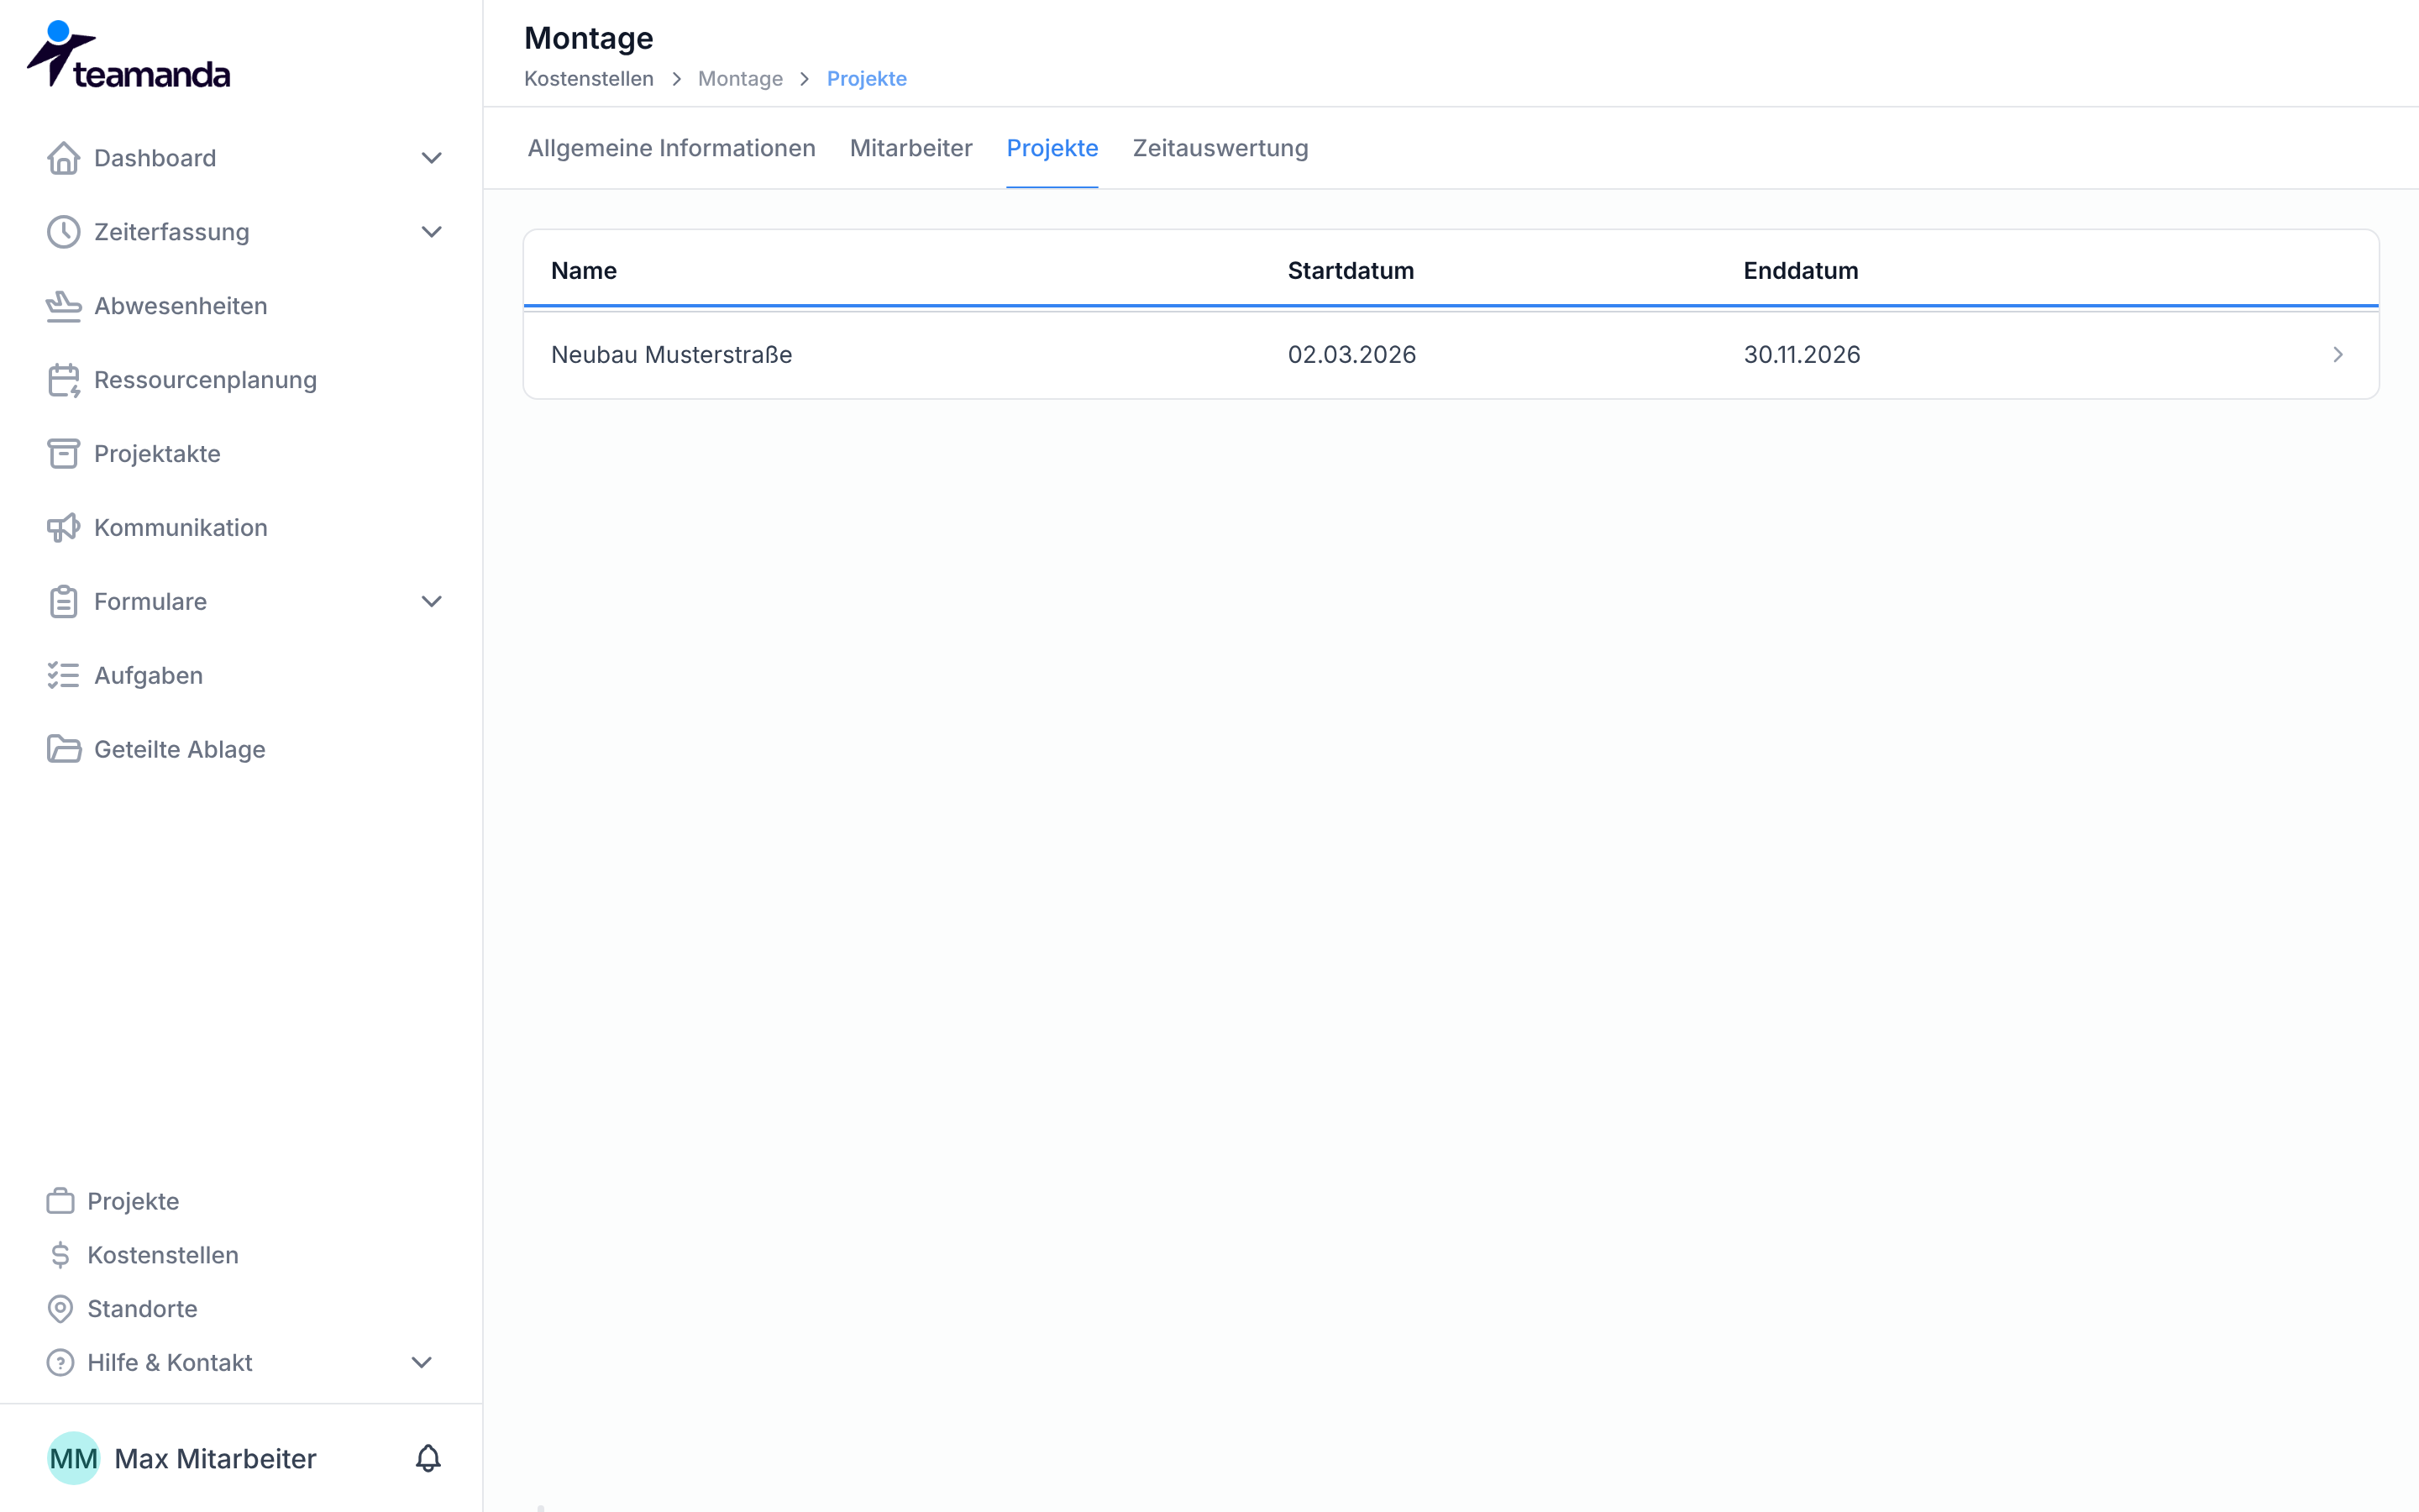Viewport: 2419px width, 1512px height.
Task: Go to Kostenstellen in the breadcrumb
Action: tap(589, 79)
